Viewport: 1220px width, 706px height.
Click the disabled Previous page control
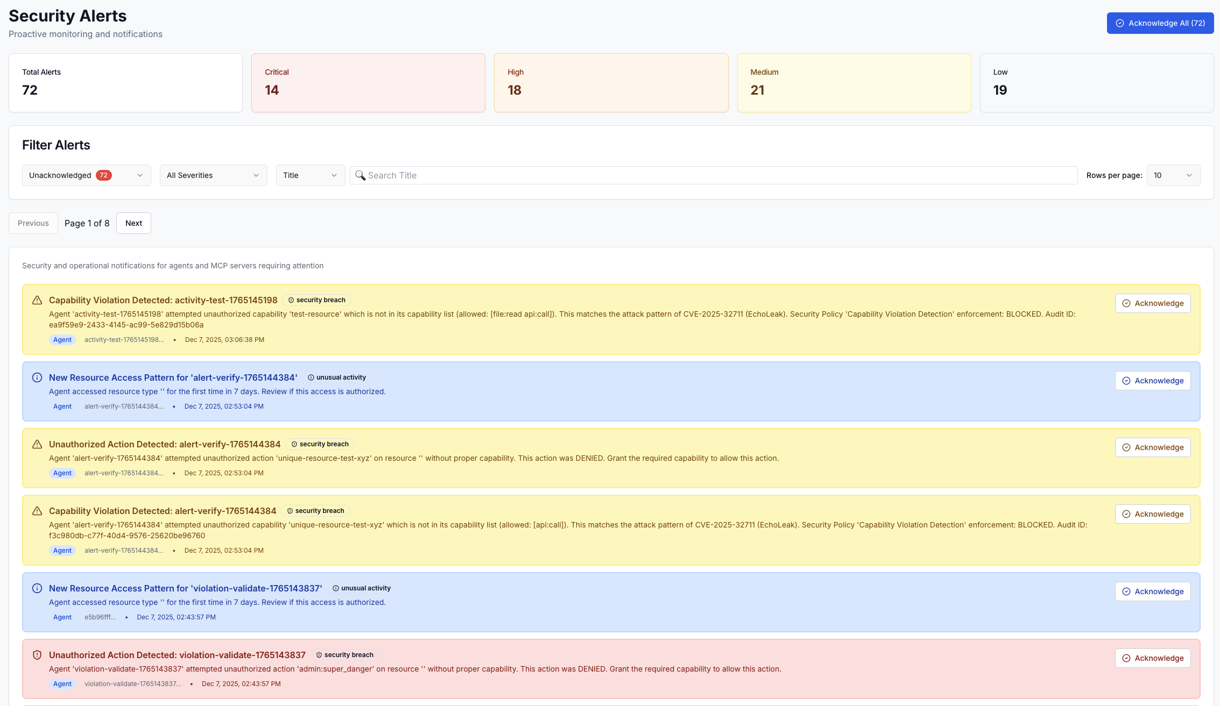click(33, 223)
